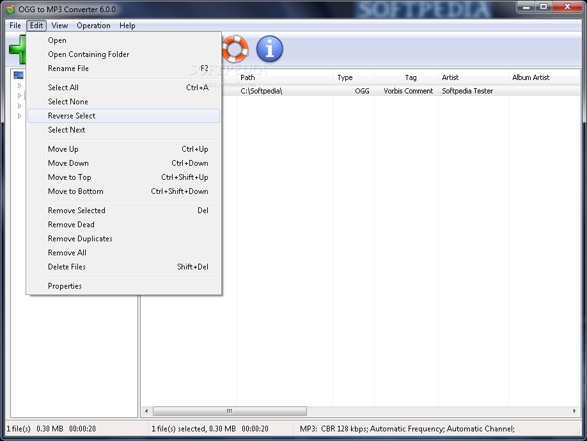Open the Help menu

tap(127, 26)
